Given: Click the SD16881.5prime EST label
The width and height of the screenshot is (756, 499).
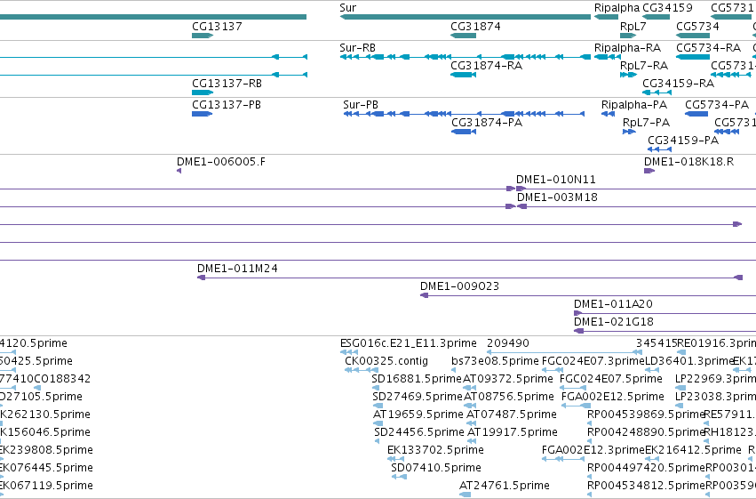Looking at the screenshot, I should pyautogui.click(x=417, y=379).
